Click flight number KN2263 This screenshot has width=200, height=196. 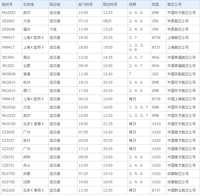(9, 190)
